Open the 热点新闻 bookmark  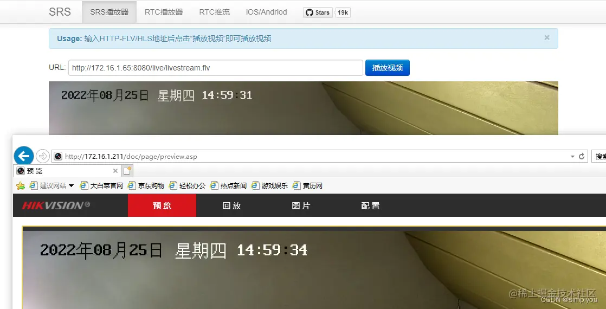click(228, 186)
